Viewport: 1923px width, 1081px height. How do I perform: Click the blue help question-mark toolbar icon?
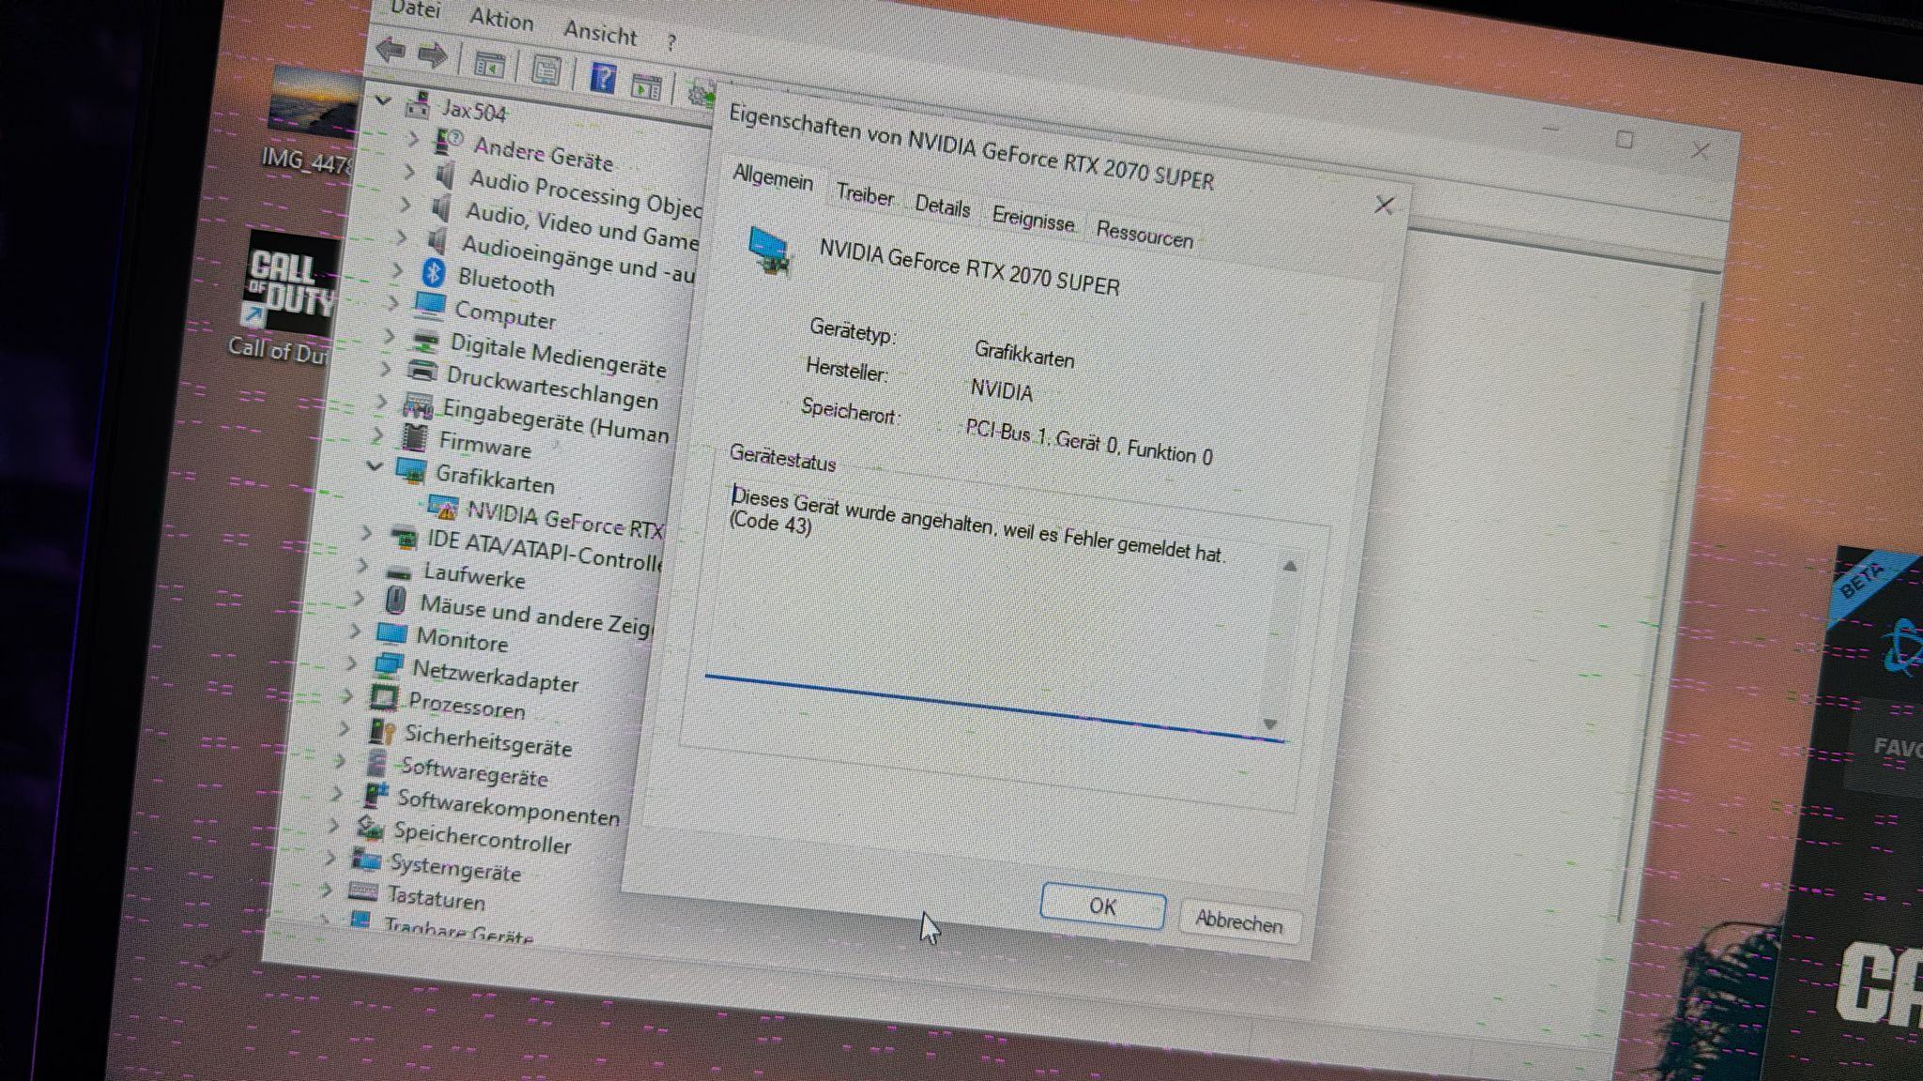[x=603, y=77]
